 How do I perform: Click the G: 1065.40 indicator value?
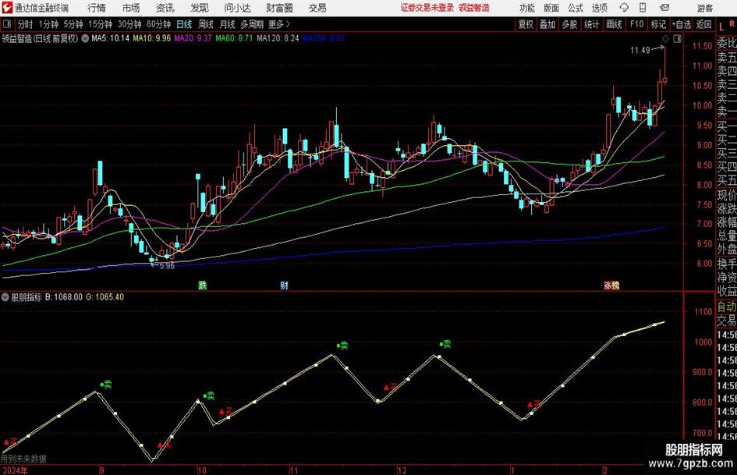point(105,297)
